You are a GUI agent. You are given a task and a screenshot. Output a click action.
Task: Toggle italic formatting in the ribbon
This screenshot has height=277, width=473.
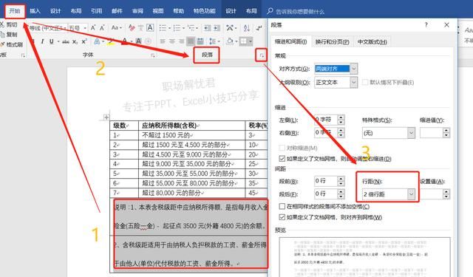[42, 41]
